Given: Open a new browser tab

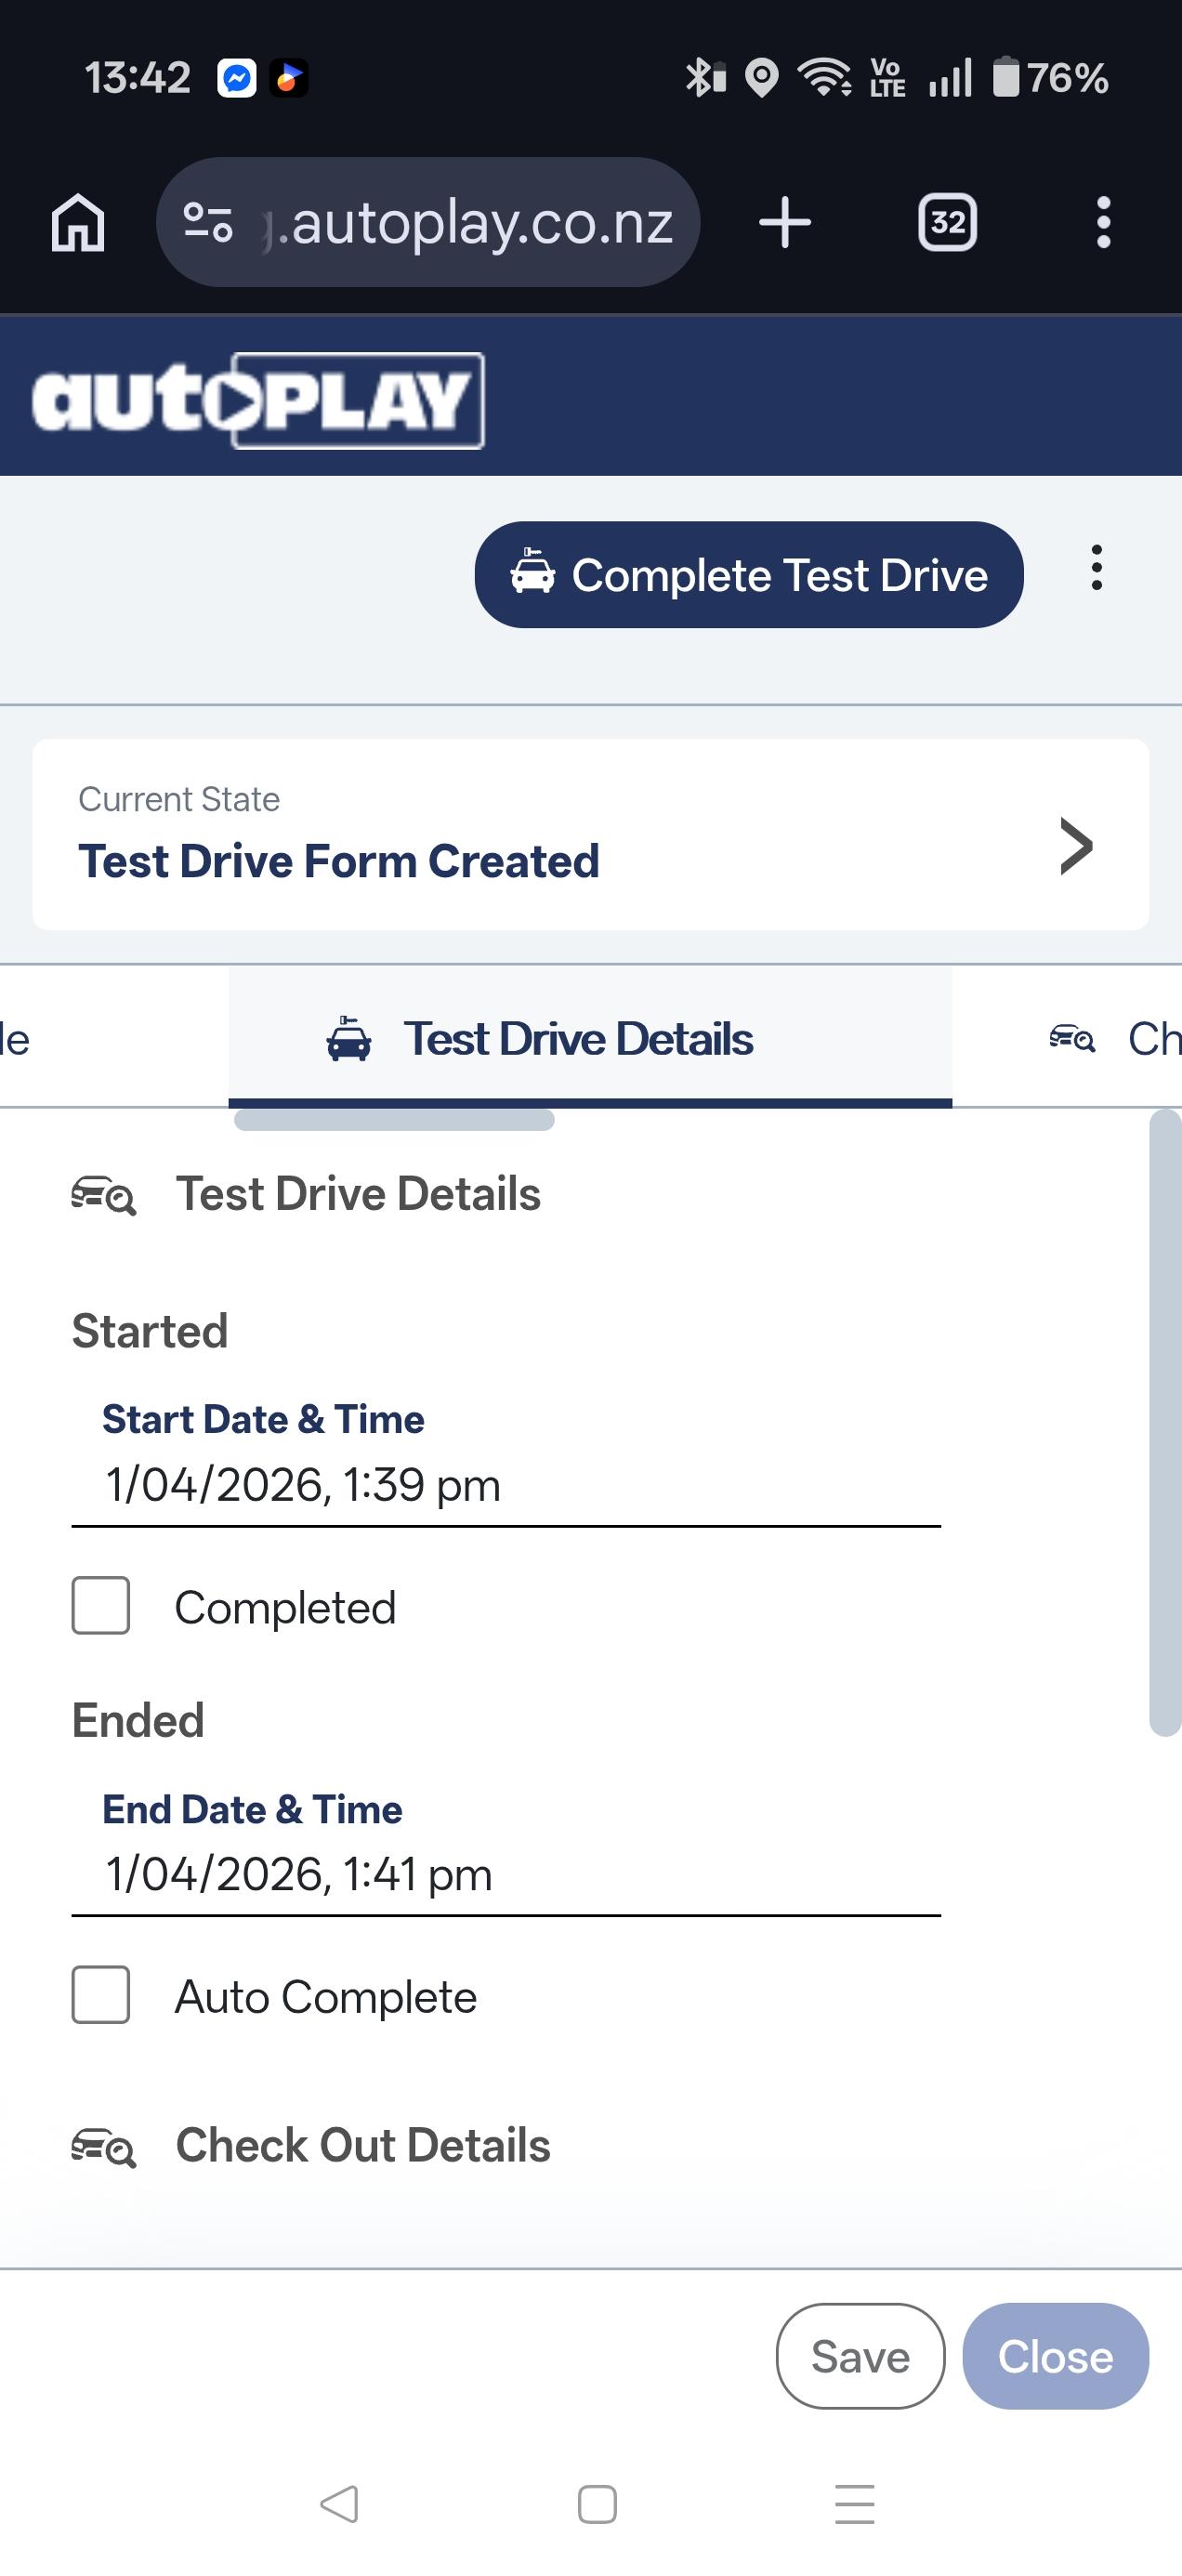Looking at the screenshot, I should point(785,222).
